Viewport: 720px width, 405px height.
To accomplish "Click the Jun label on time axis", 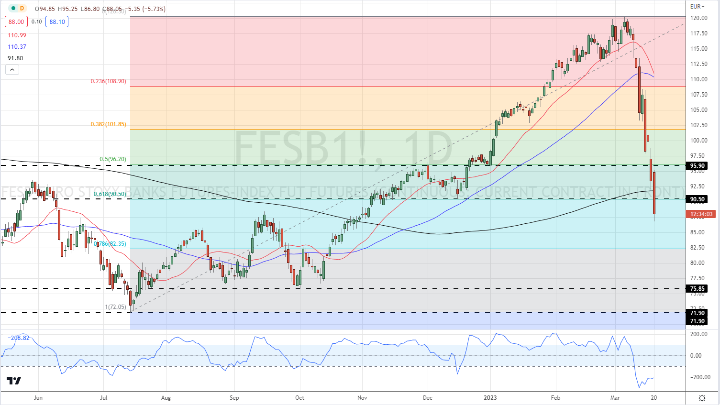I will click(38, 398).
